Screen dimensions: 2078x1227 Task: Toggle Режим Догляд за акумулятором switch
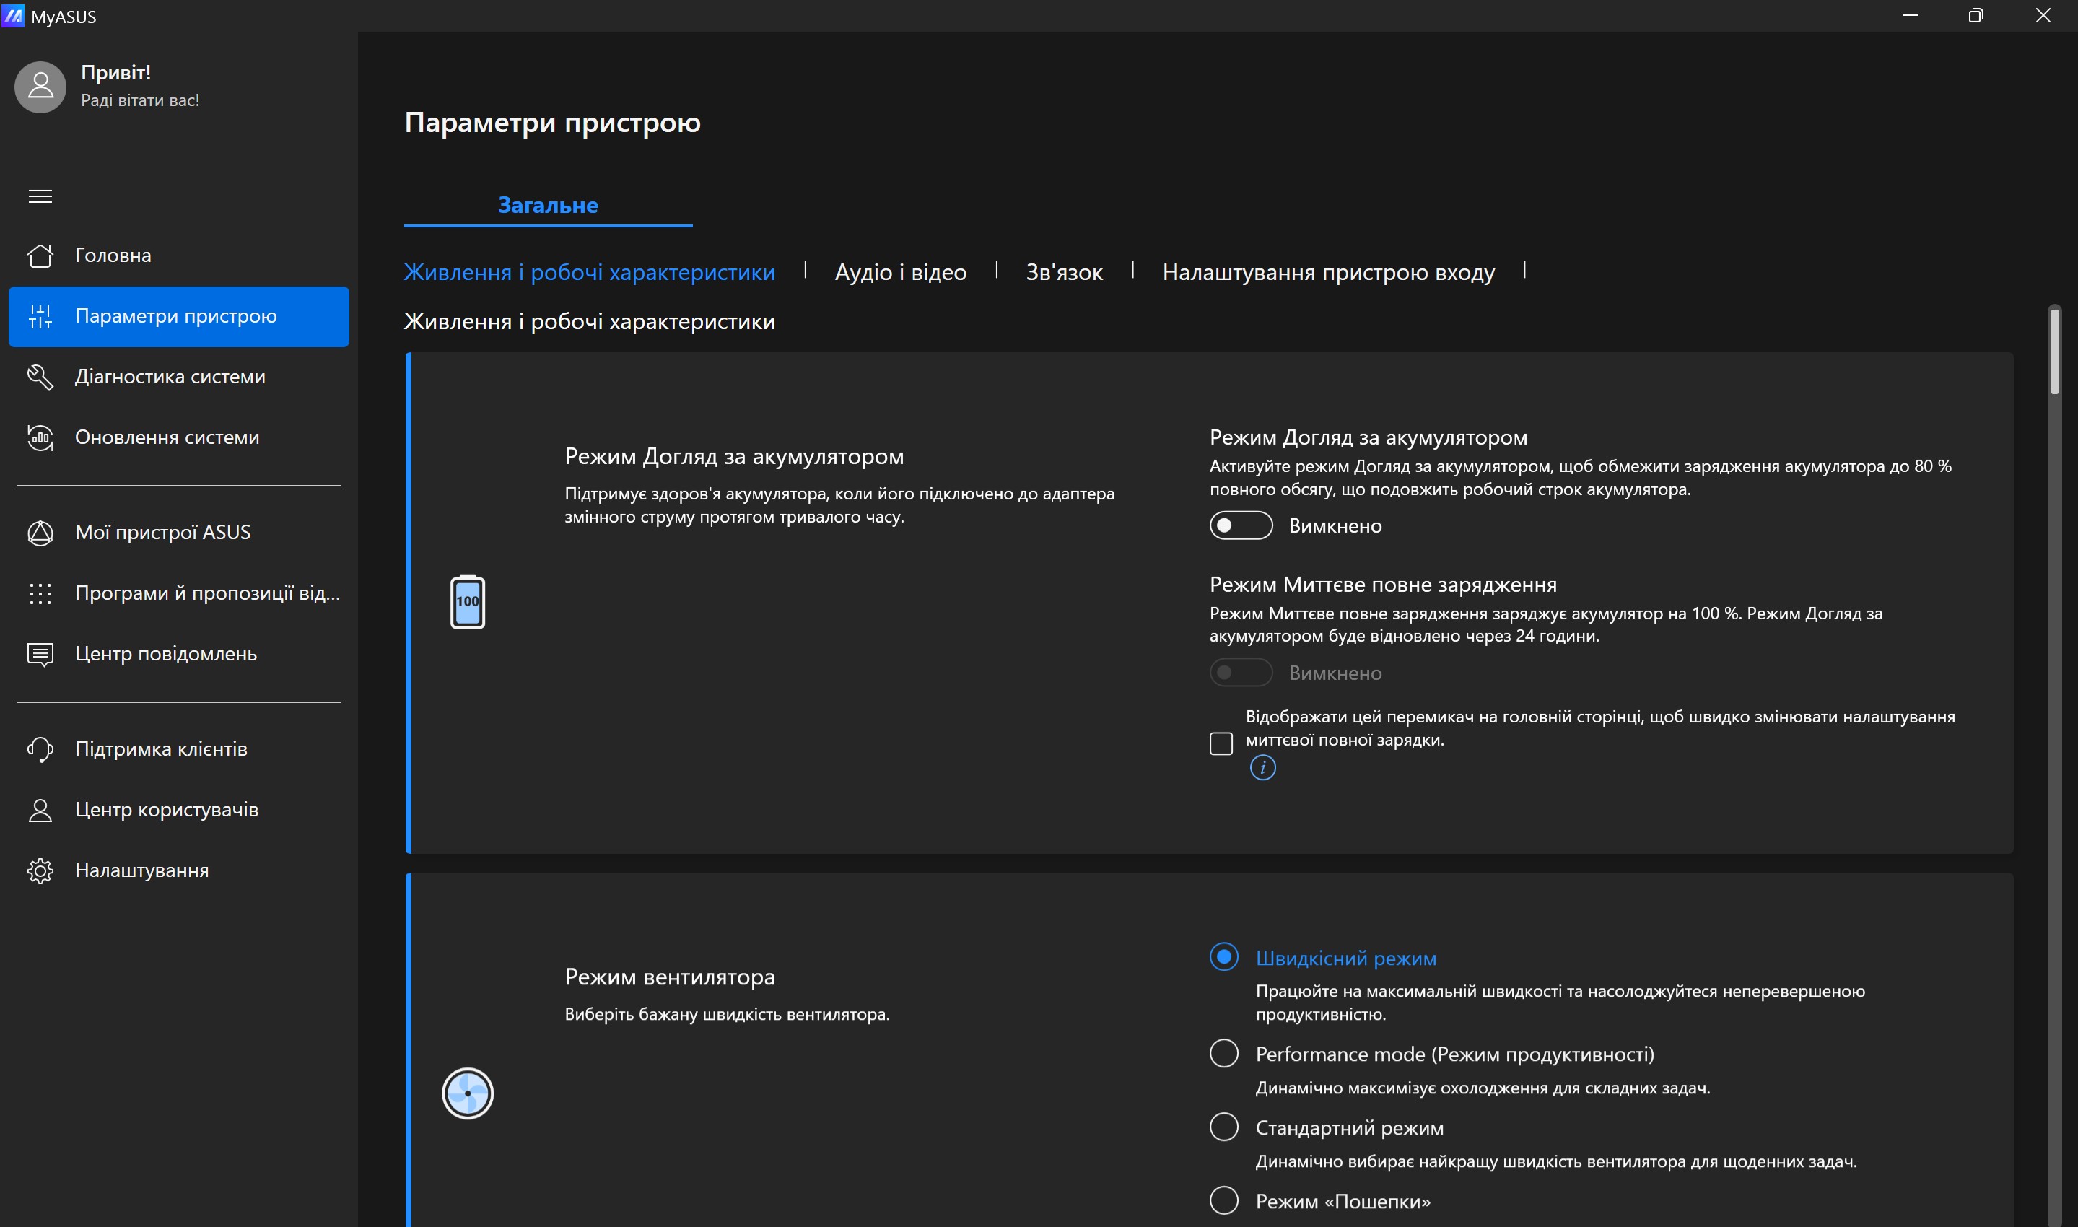1241,525
